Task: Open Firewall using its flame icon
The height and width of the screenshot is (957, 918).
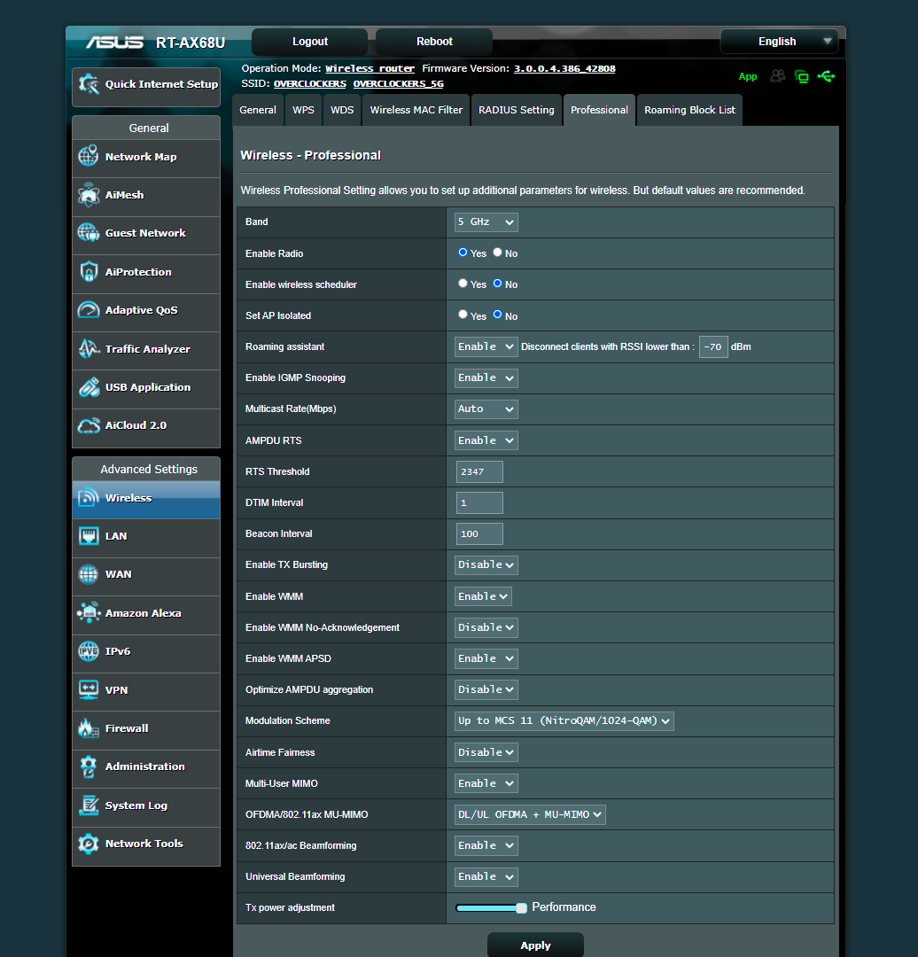Action: click(89, 728)
